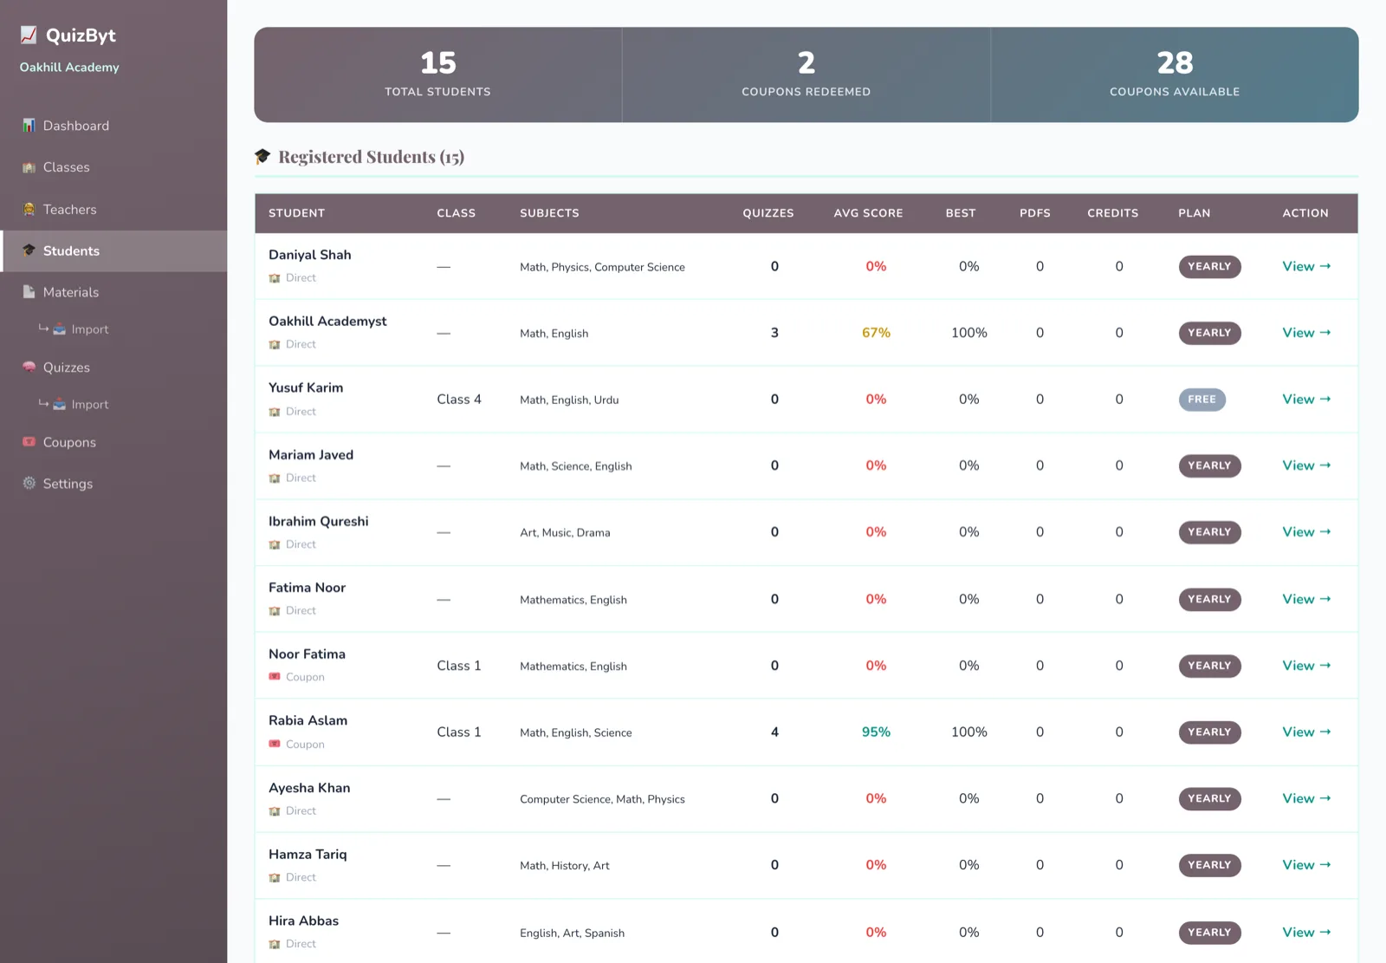Screen dimensions: 1386x963
Task: Click the student name Hamza Tariq
Action: [x=308, y=855]
